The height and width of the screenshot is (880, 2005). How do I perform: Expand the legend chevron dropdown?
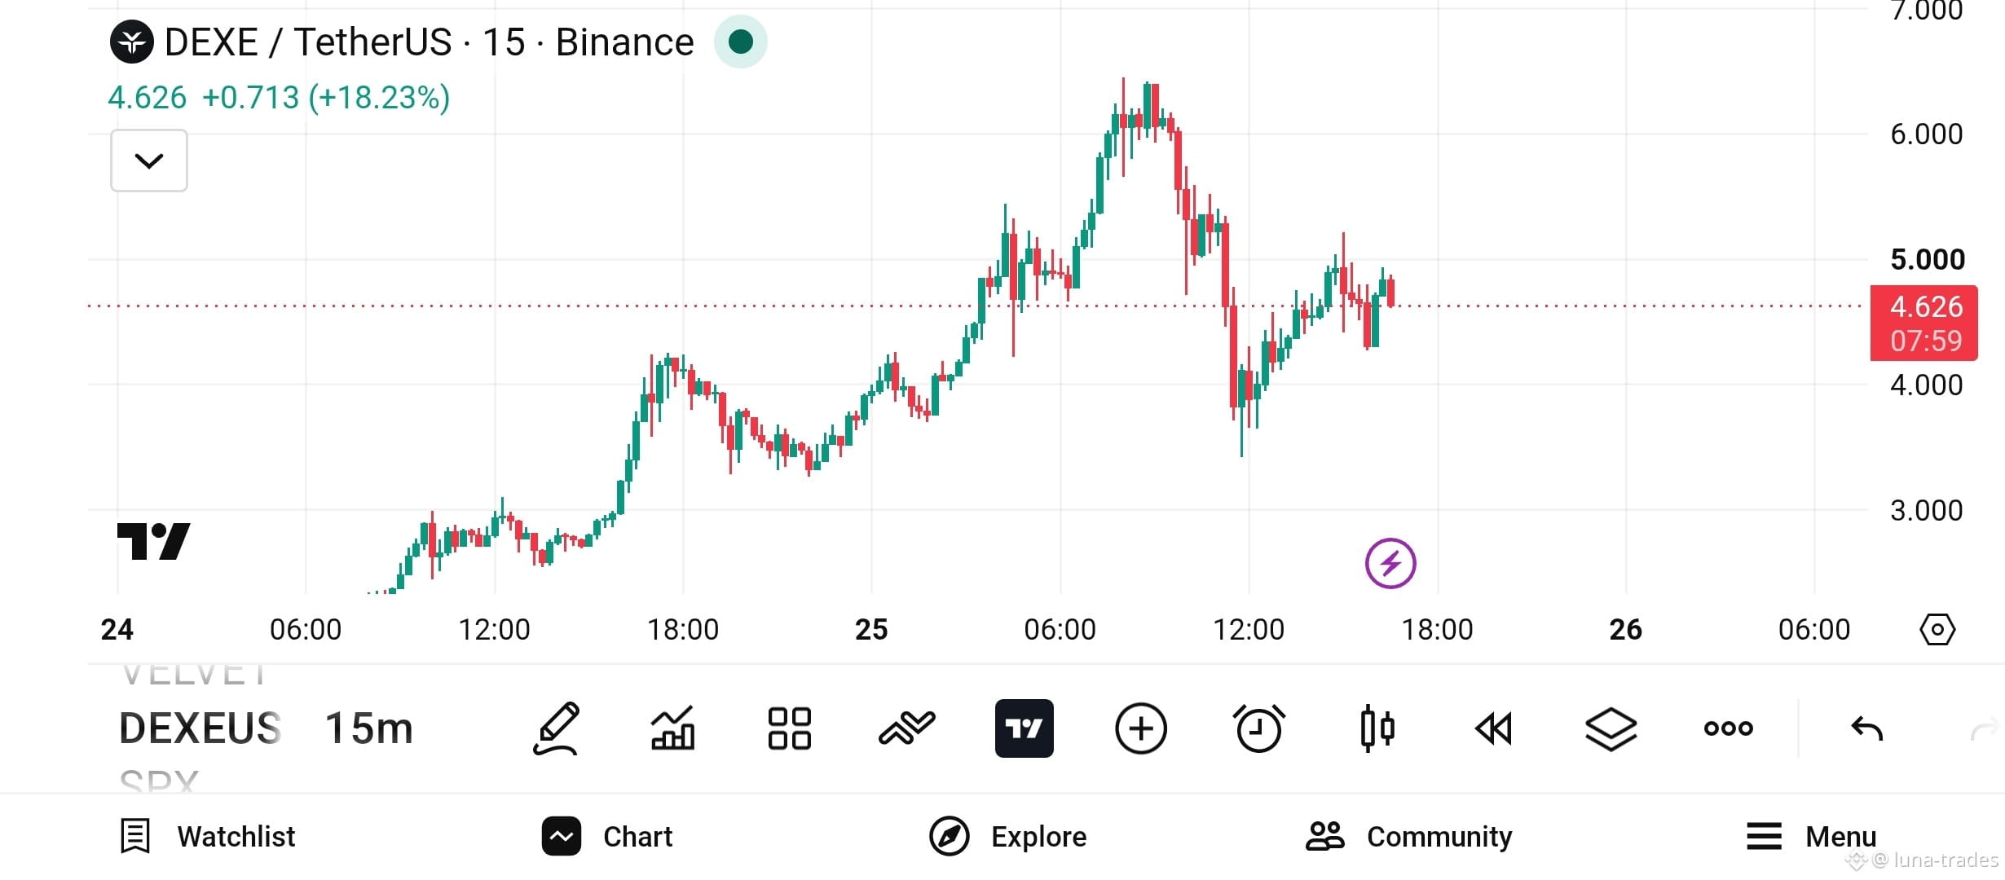(x=149, y=161)
